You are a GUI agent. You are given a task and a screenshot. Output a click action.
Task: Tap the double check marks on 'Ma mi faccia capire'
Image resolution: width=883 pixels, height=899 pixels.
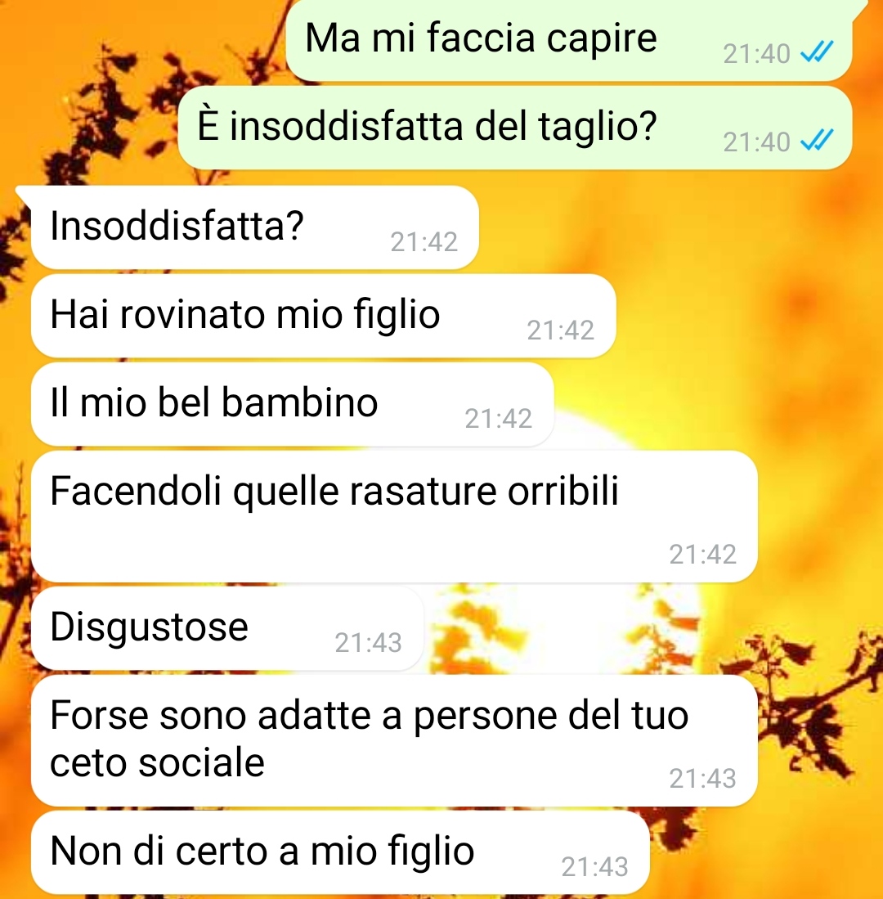point(817,52)
